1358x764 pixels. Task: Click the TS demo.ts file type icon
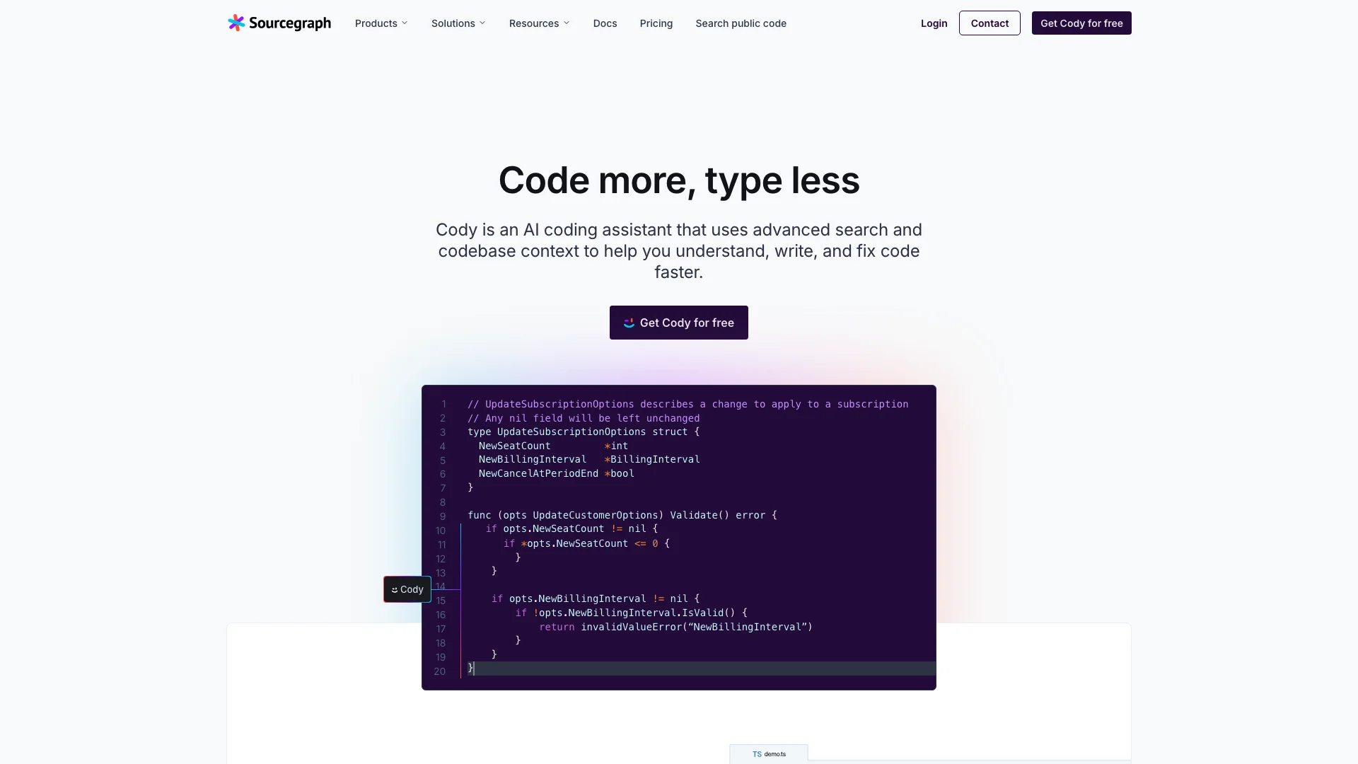click(x=755, y=753)
